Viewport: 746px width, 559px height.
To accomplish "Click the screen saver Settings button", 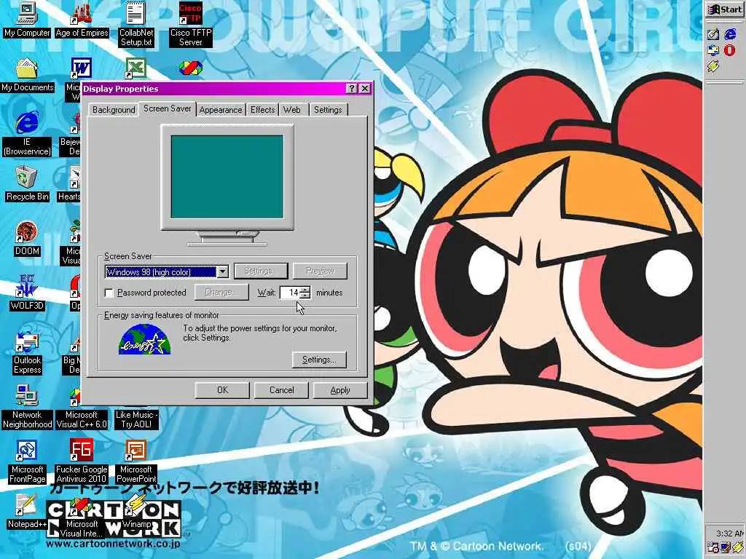I will click(261, 271).
